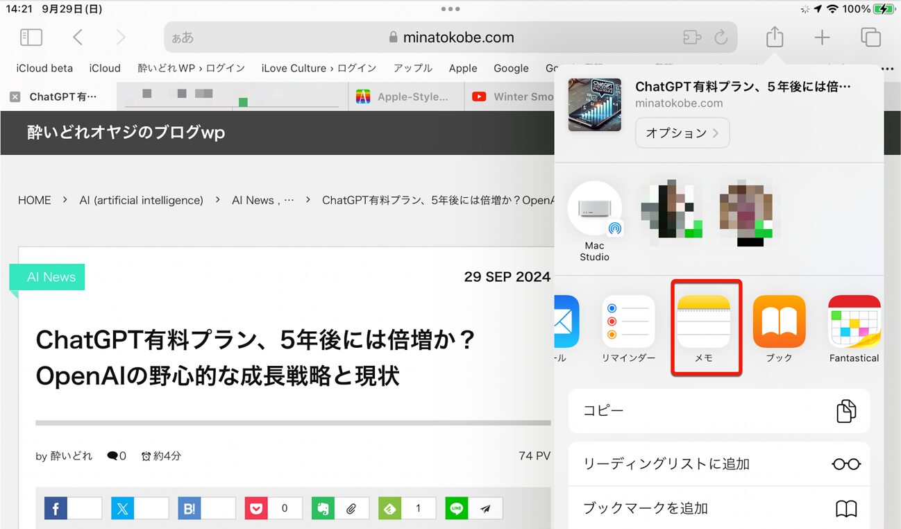Select the AI News category tag
This screenshot has height=529, width=901.
(47, 277)
